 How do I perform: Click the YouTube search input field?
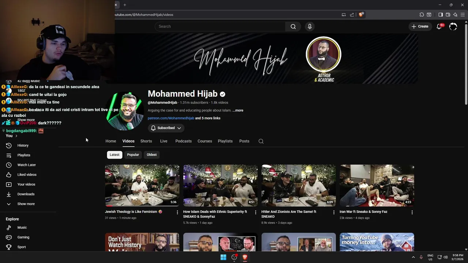pyautogui.click(x=220, y=26)
